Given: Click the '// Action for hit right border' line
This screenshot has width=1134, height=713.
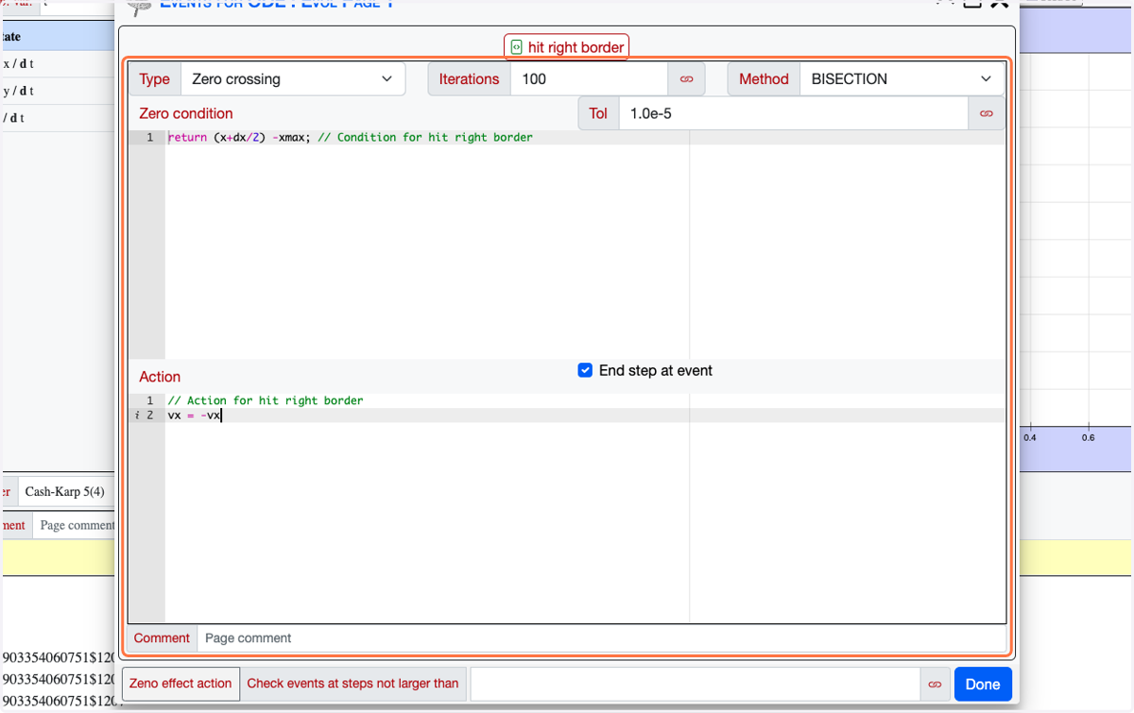Looking at the screenshot, I should point(265,400).
